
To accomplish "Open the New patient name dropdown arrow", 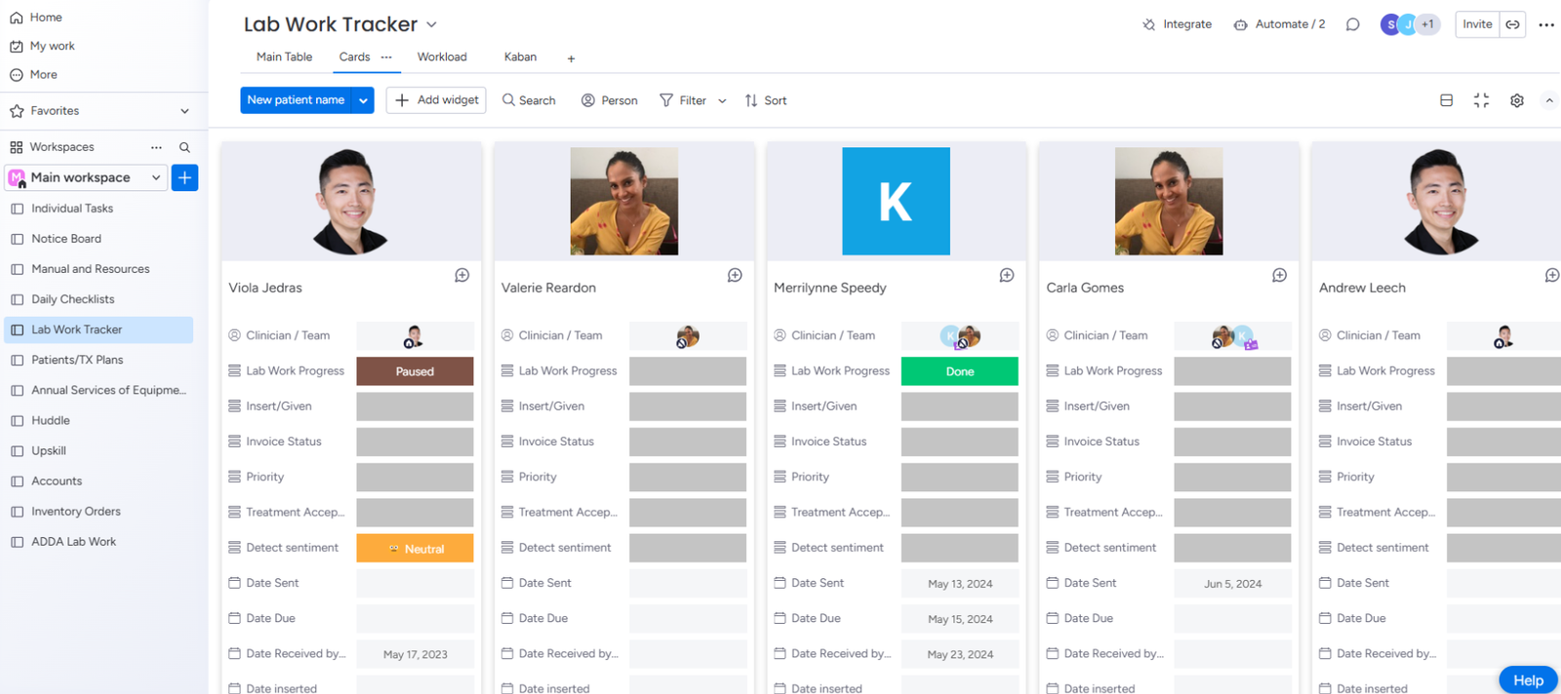I will (363, 100).
